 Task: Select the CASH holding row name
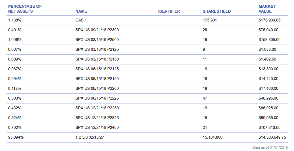[81, 20]
